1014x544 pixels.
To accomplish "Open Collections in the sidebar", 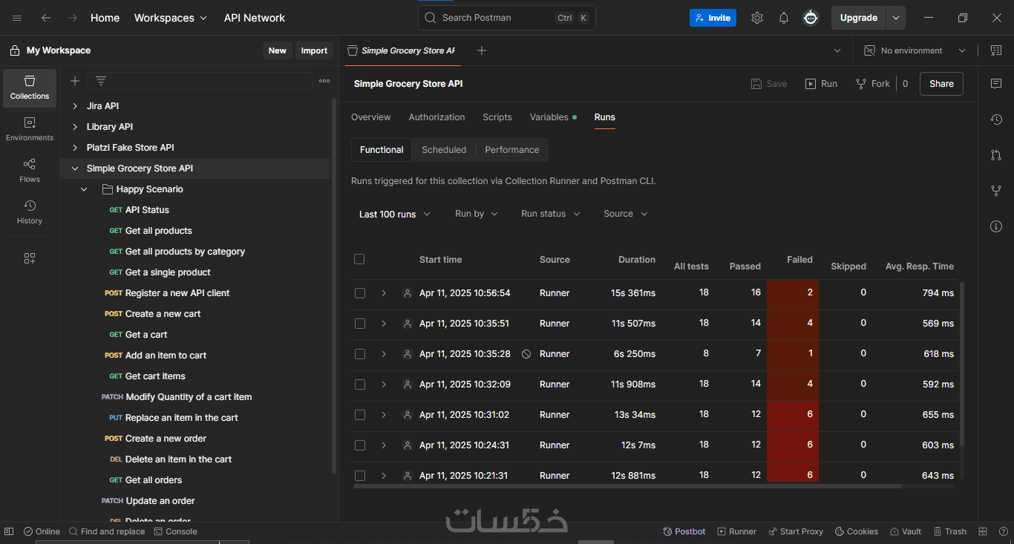I will pos(30,88).
